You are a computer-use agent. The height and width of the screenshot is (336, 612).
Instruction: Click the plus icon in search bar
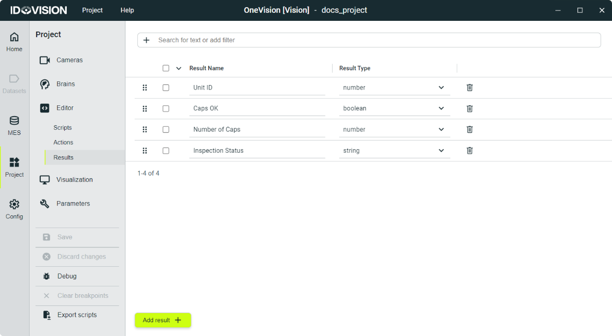(x=146, y=40)
